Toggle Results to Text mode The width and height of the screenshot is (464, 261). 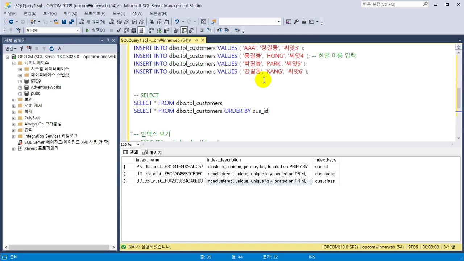(177, 30)
